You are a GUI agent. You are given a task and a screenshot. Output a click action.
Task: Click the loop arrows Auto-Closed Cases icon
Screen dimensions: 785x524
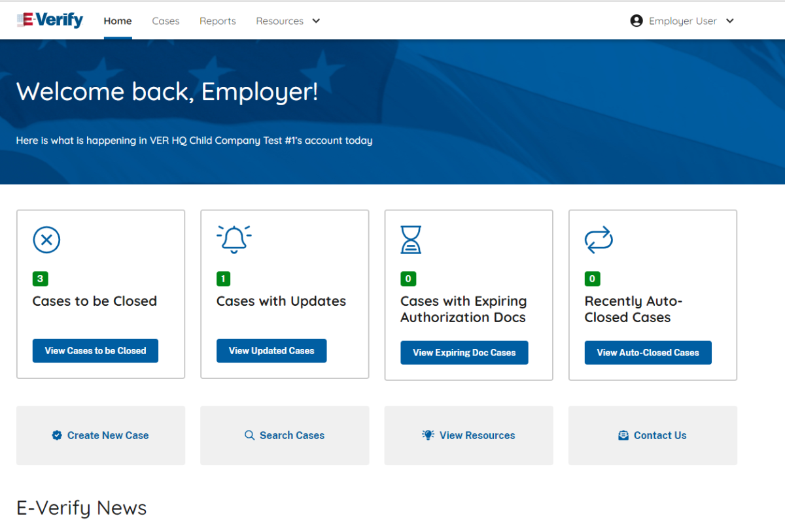pos(599,240)
